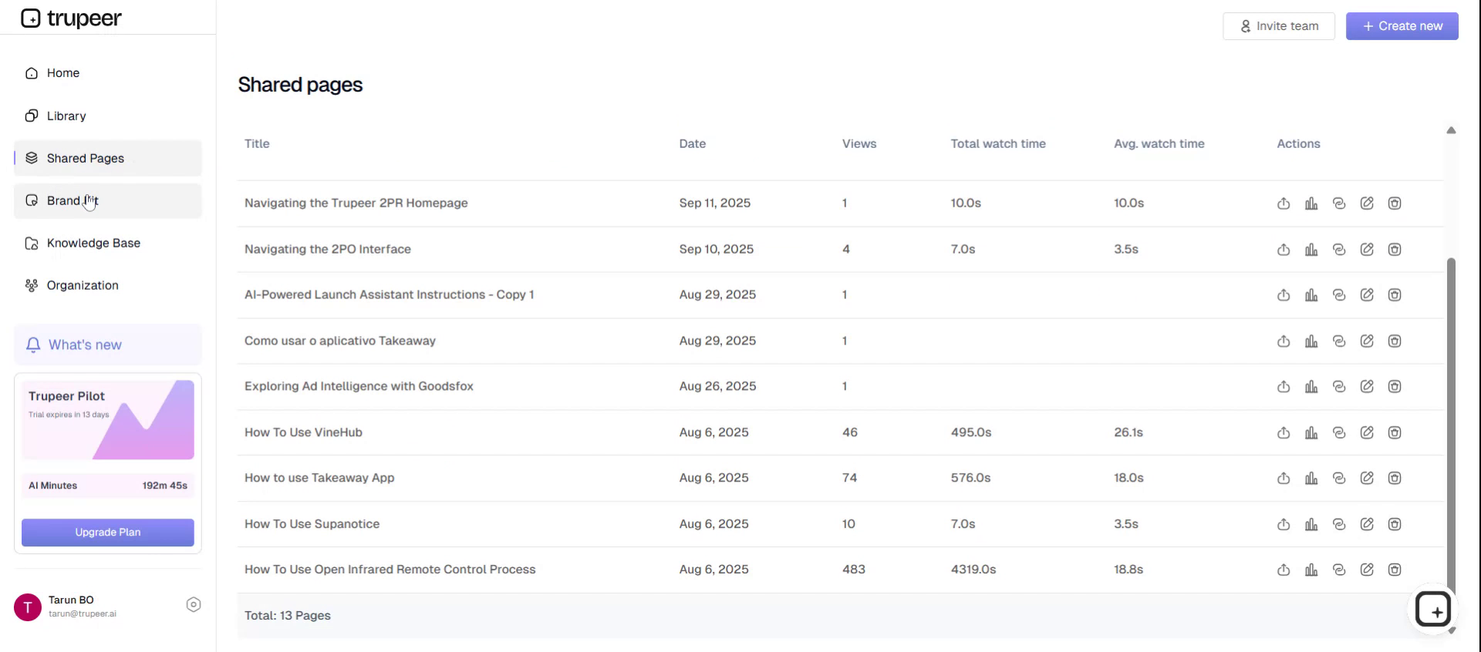Viewport: 1481px width, 652px height.
Task: Click the 26.1s average watch time value
Action: point(1128,433)
